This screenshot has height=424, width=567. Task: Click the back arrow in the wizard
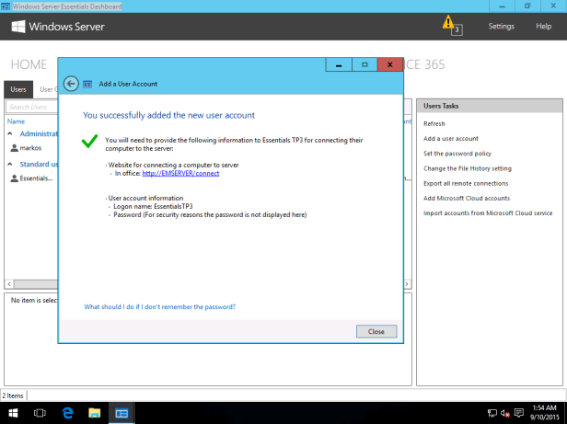tap(72, 84)
